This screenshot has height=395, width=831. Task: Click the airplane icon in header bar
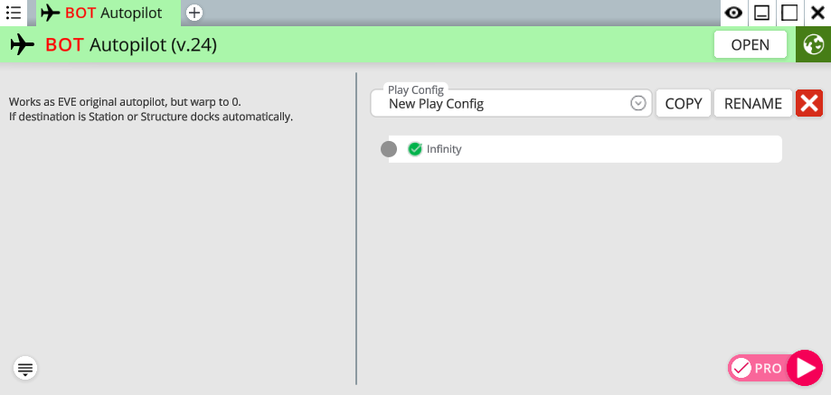click(x=23, y=45)
